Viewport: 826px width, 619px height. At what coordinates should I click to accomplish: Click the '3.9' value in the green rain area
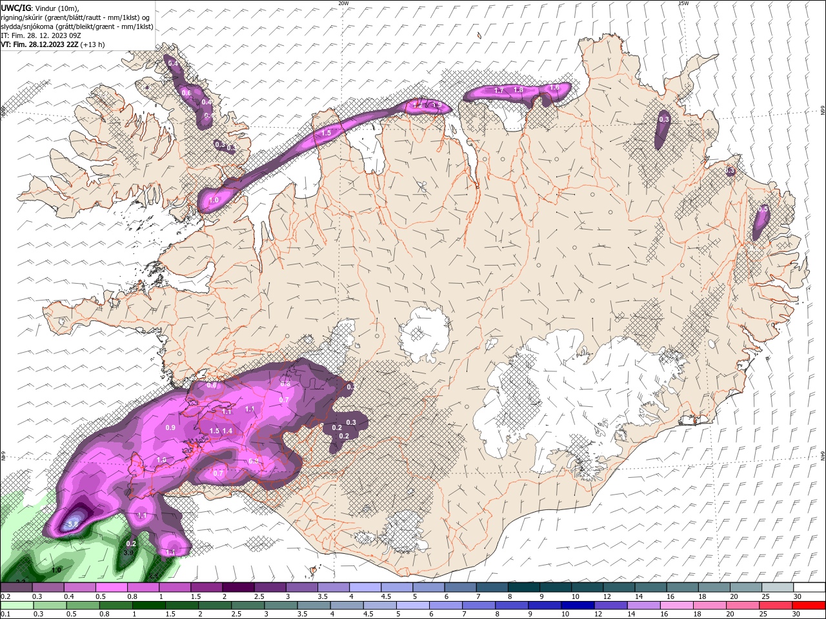pos(128,553)
